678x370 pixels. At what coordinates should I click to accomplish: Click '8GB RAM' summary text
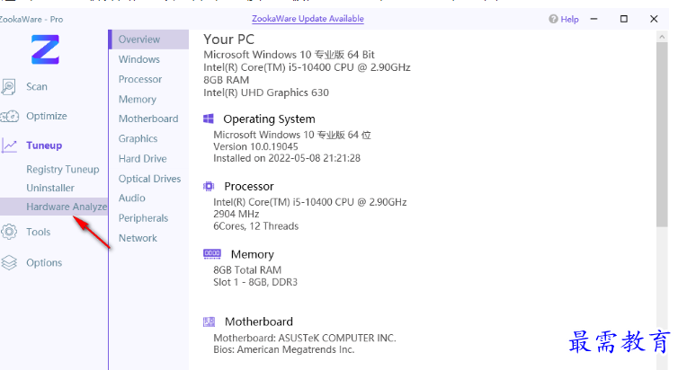tap(226, 80)
